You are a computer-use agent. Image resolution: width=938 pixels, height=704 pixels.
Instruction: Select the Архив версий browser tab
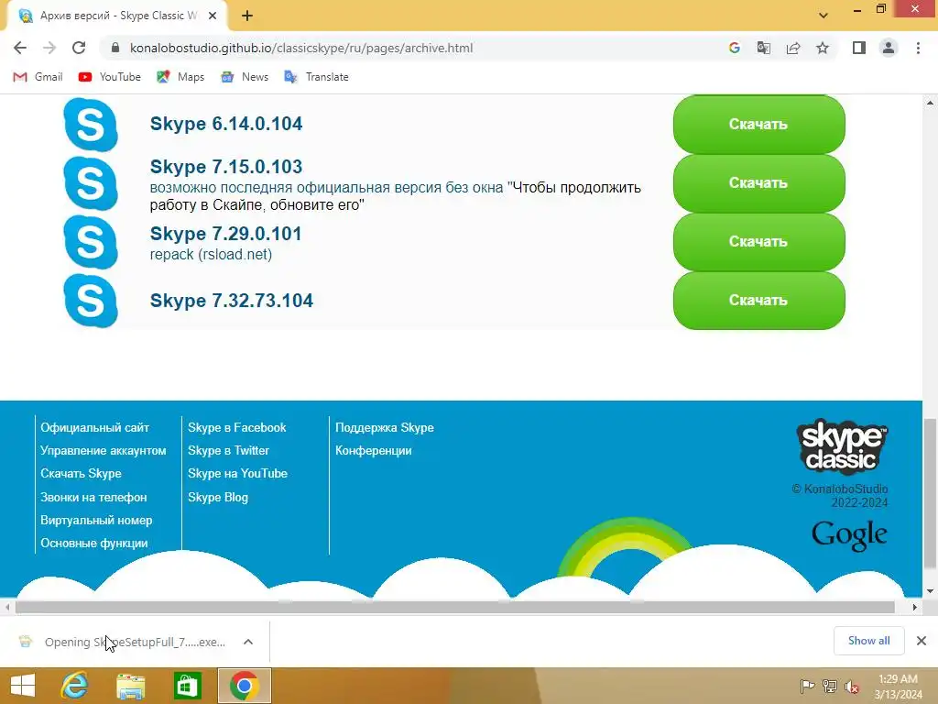[x=116, y=16]
